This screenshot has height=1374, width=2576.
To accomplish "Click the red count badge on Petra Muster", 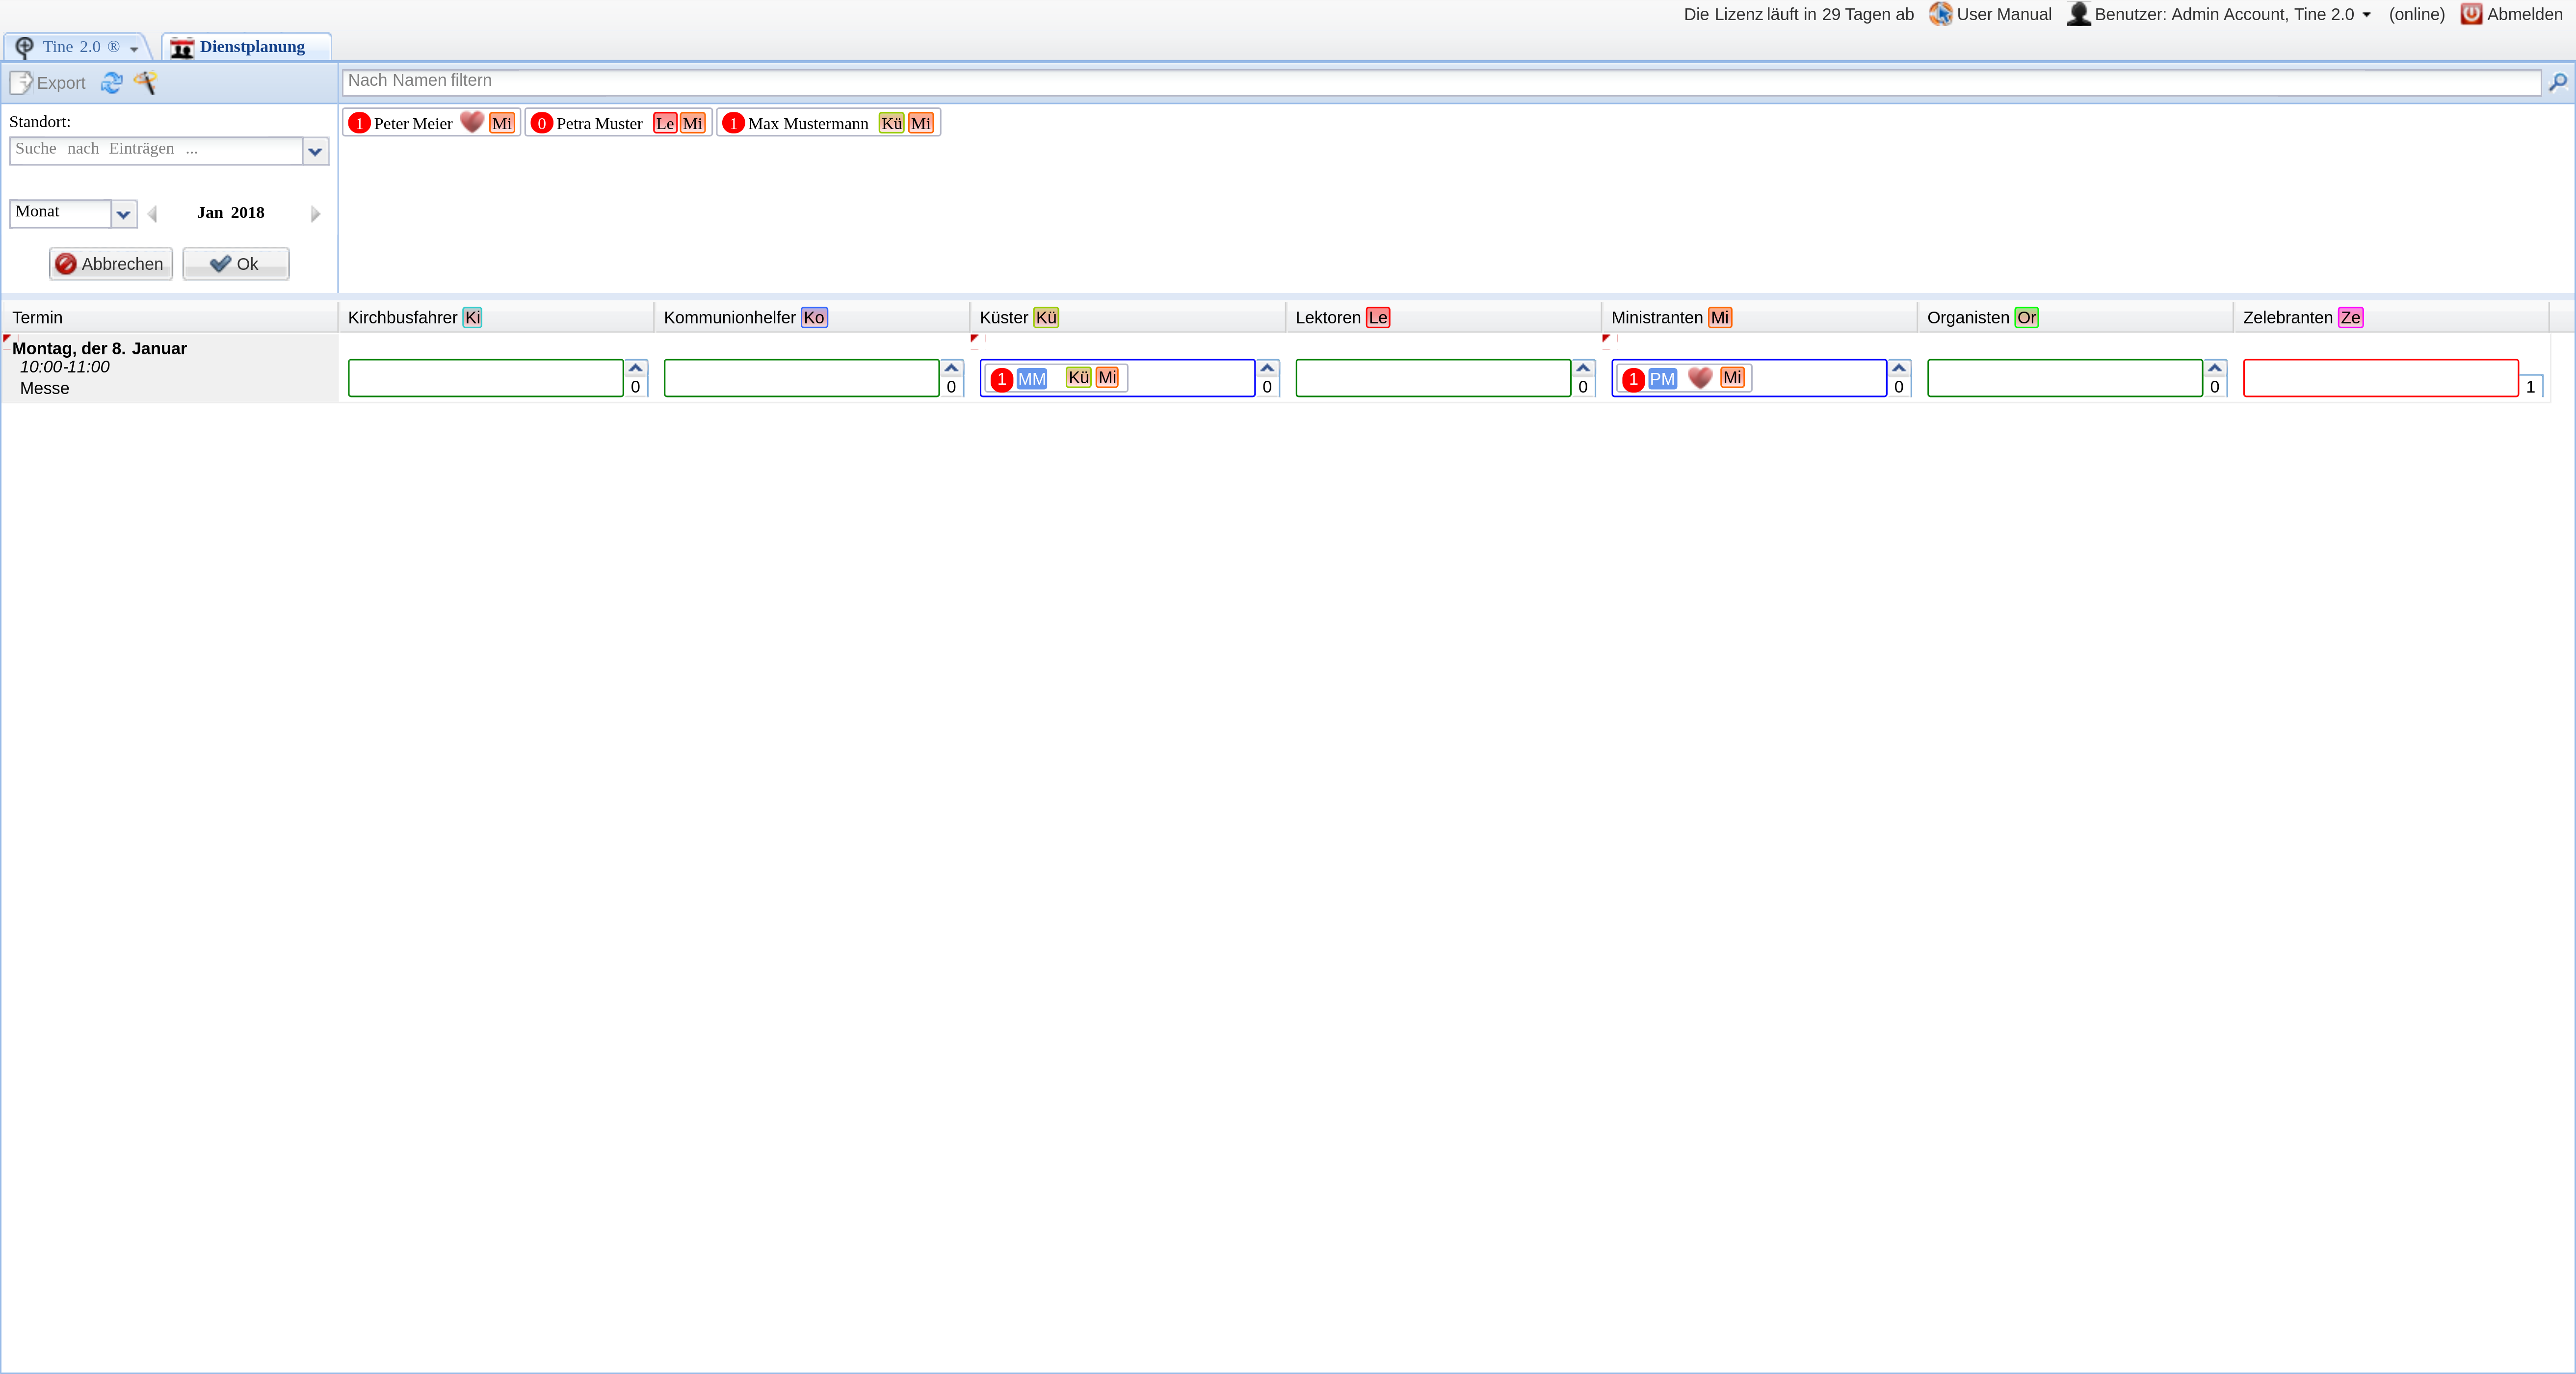I will pyautogui.click(x=542, y=123).
